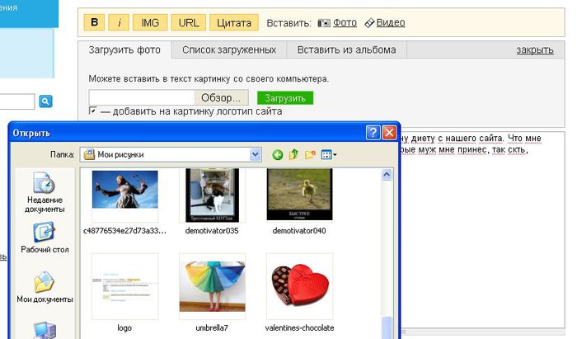The image size is (577, 339).
Task: Click the Обзор browse button
Action: (220, 98)
